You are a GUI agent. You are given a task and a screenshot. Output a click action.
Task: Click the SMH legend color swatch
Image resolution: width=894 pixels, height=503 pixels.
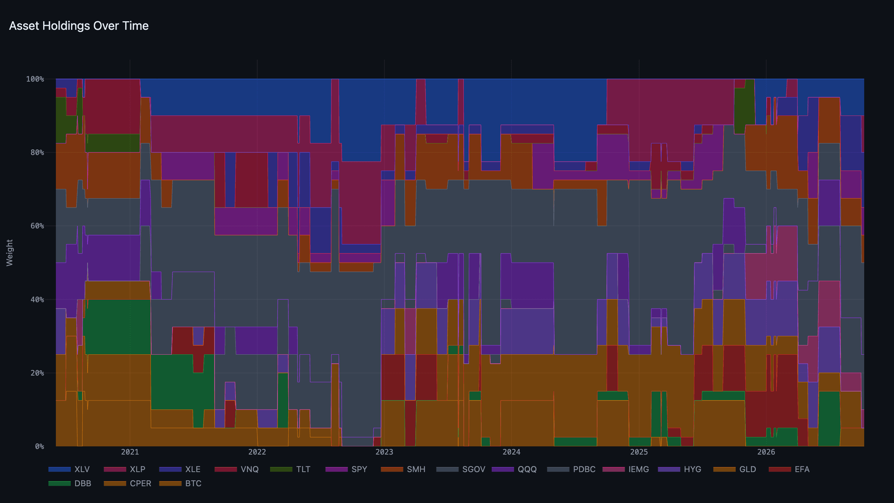(392, 469)
